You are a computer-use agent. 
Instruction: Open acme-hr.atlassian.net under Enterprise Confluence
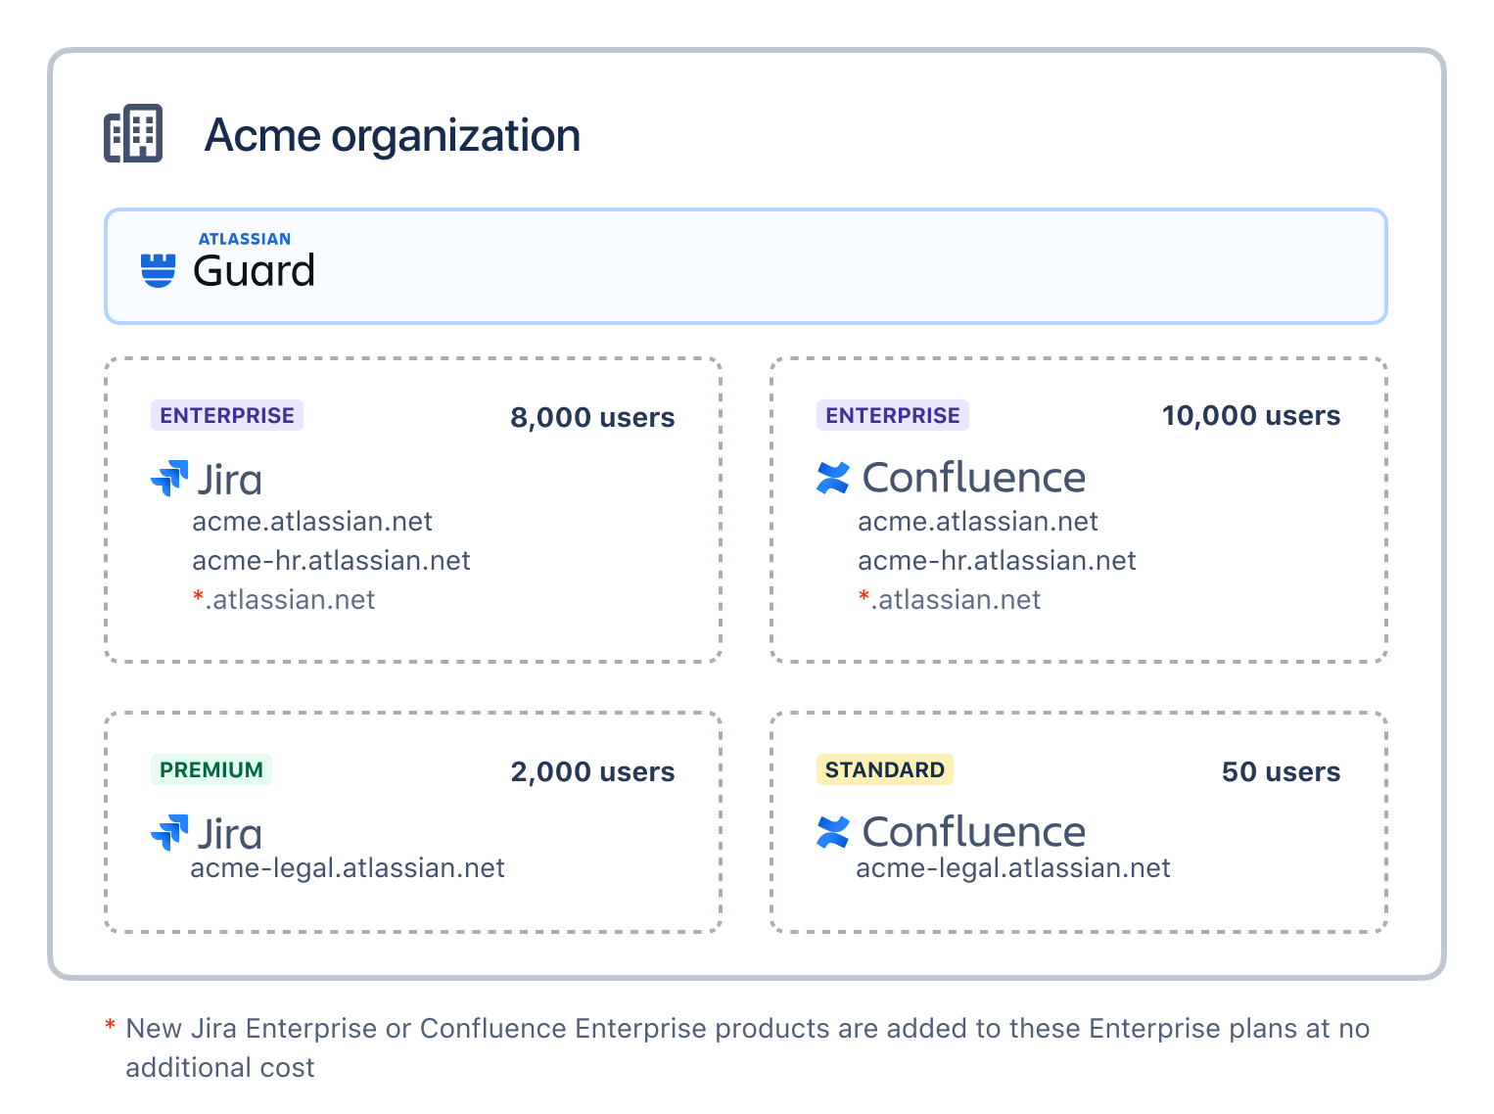997,561
